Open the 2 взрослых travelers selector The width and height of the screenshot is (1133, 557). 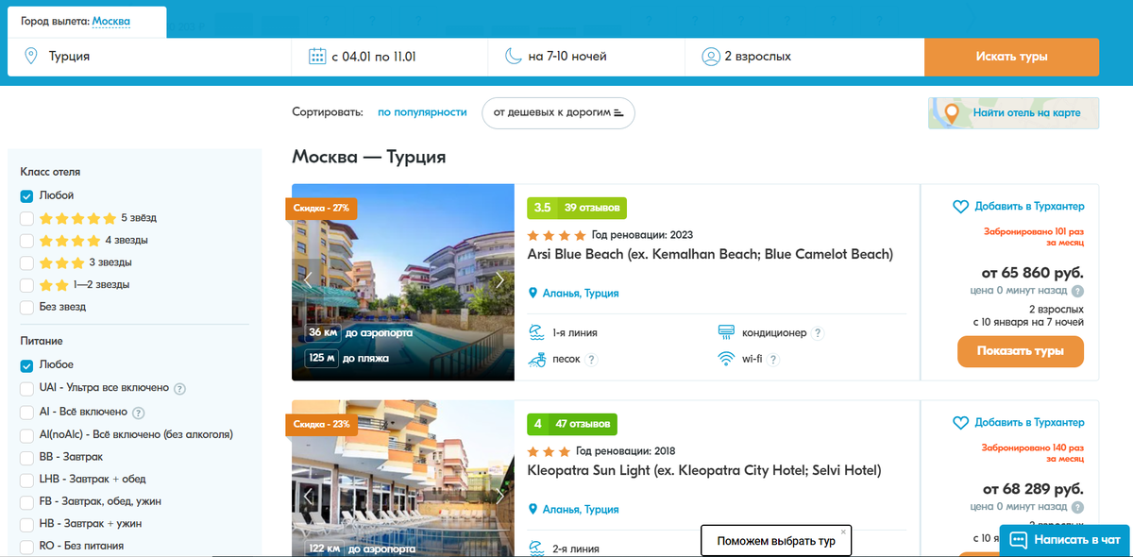click(803, 57)
